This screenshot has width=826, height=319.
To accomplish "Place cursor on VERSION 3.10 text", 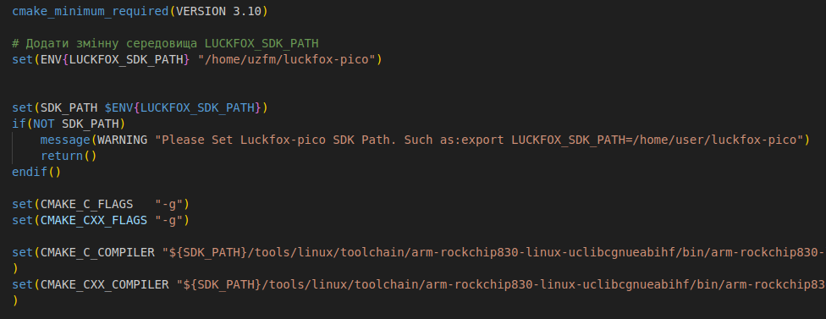I will (218, 12).
